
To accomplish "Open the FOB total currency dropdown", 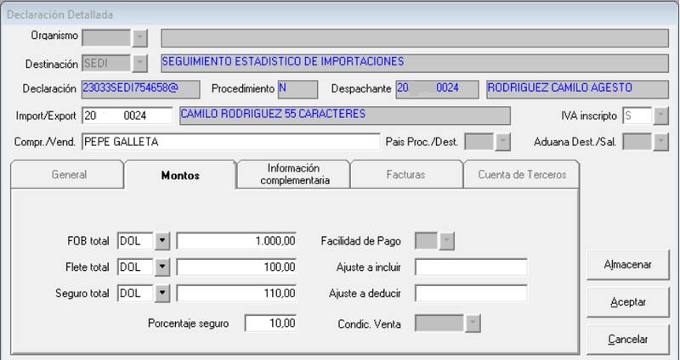I will (162, 241).
